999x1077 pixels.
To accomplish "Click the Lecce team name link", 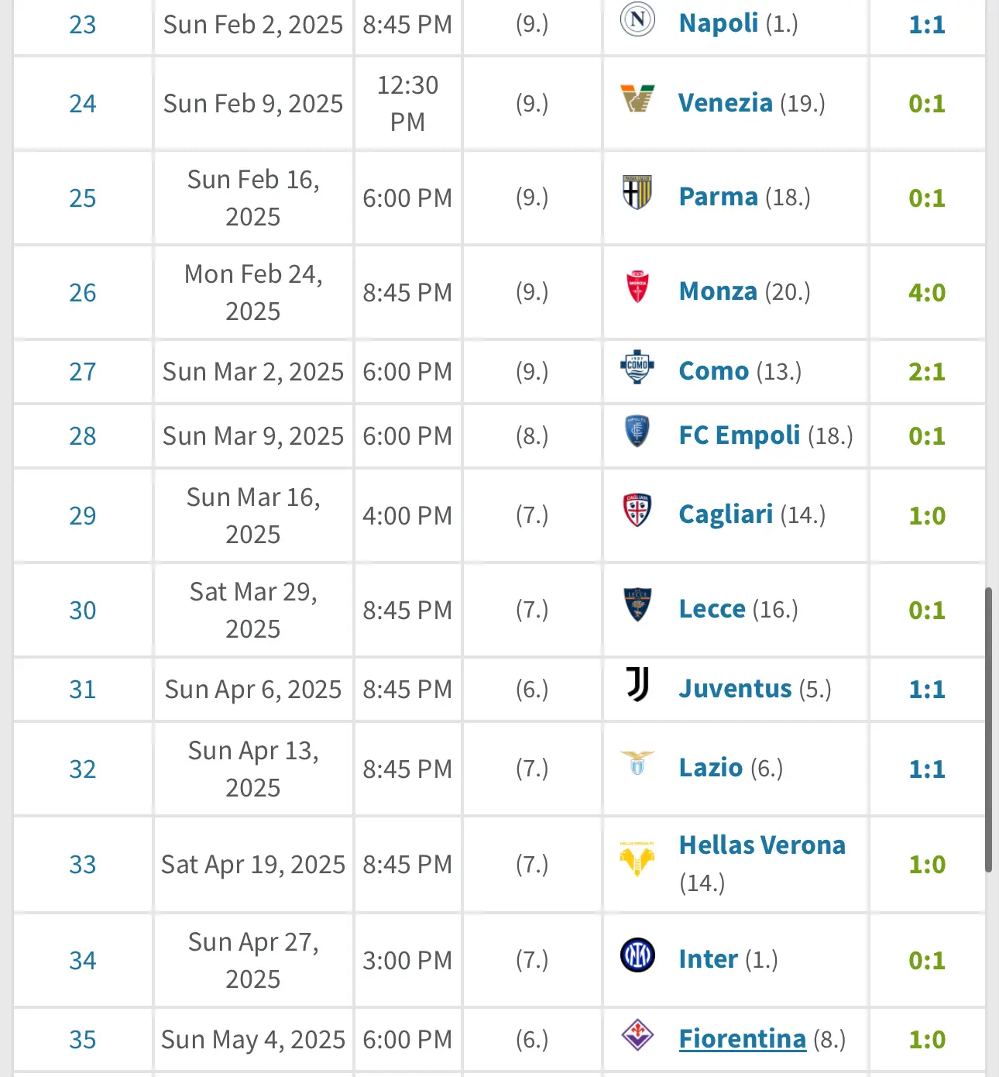I will pyautogui.click(x=712, y=609).
